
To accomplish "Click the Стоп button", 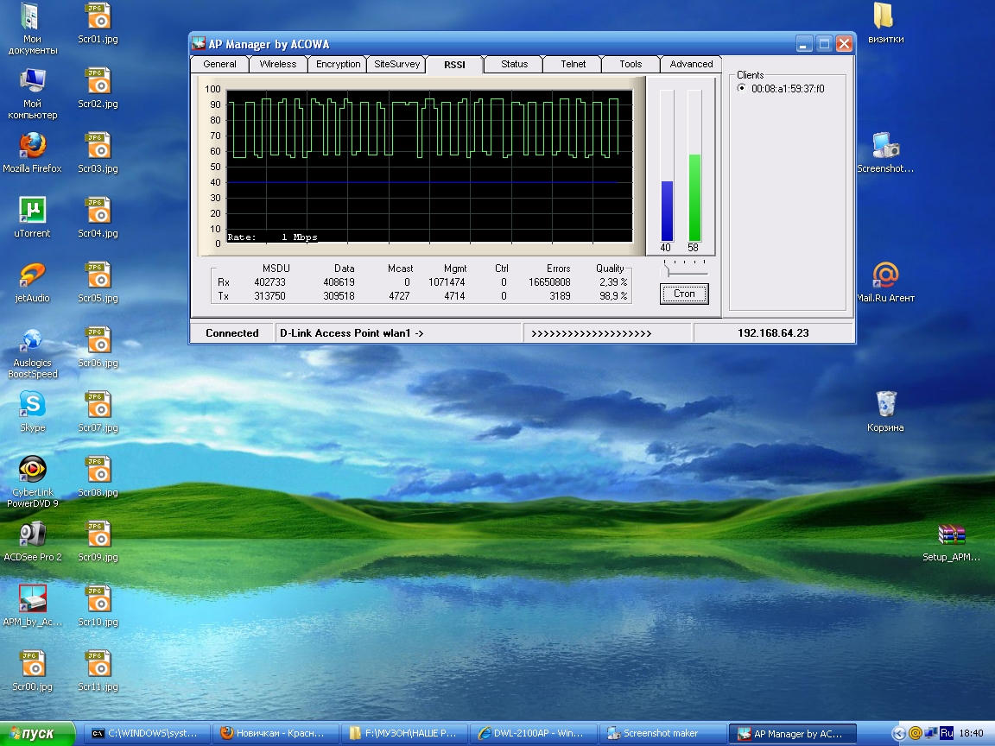I will tap(684, 294).
